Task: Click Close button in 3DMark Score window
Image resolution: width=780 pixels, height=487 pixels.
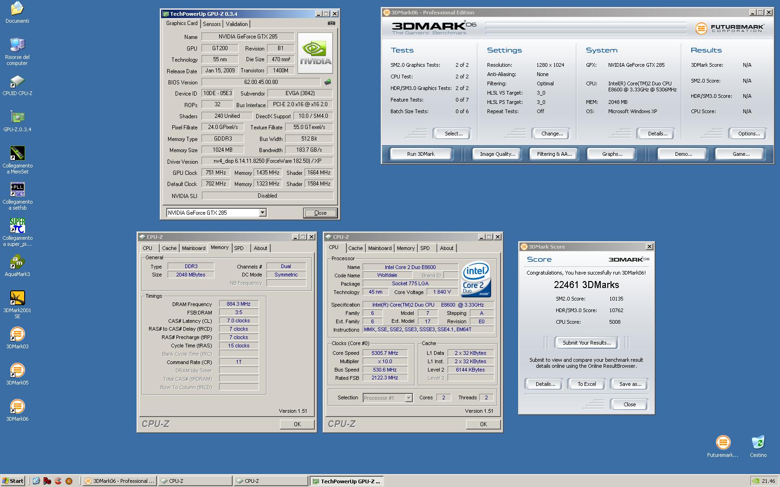Action: tap(630, 404)
